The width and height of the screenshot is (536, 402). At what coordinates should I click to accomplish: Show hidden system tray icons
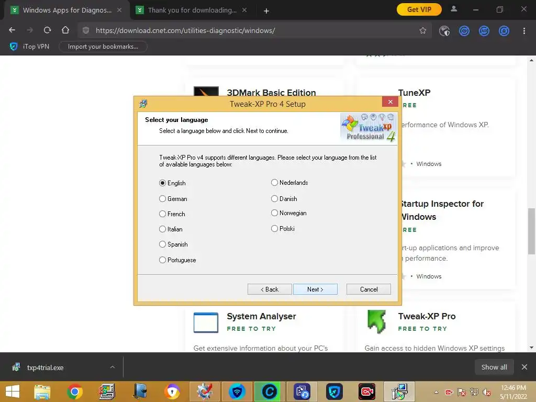436,392
